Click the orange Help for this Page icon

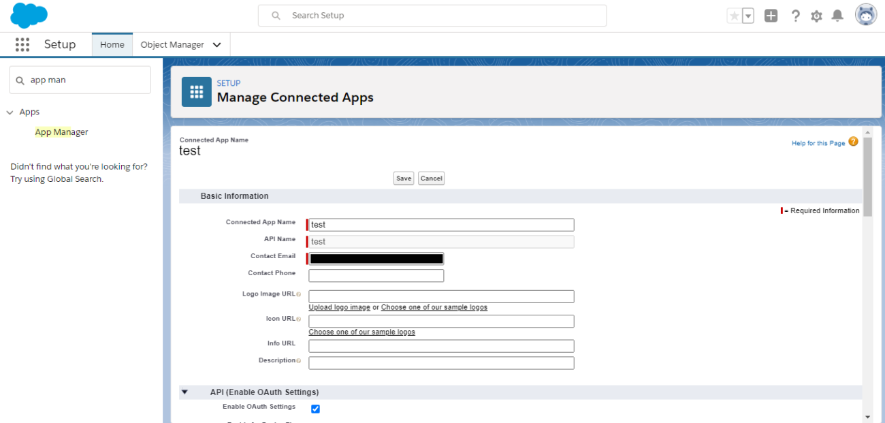click(x=853, y=142)
